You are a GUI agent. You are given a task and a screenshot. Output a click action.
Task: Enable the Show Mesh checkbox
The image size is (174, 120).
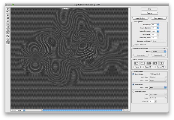pyautogui.click(x=151, y=74)
